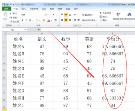The width and height of the screenshot is (135, 111).
Task: Click the AutoSum (自动求和) sigma icon
Action: [101, 13]
